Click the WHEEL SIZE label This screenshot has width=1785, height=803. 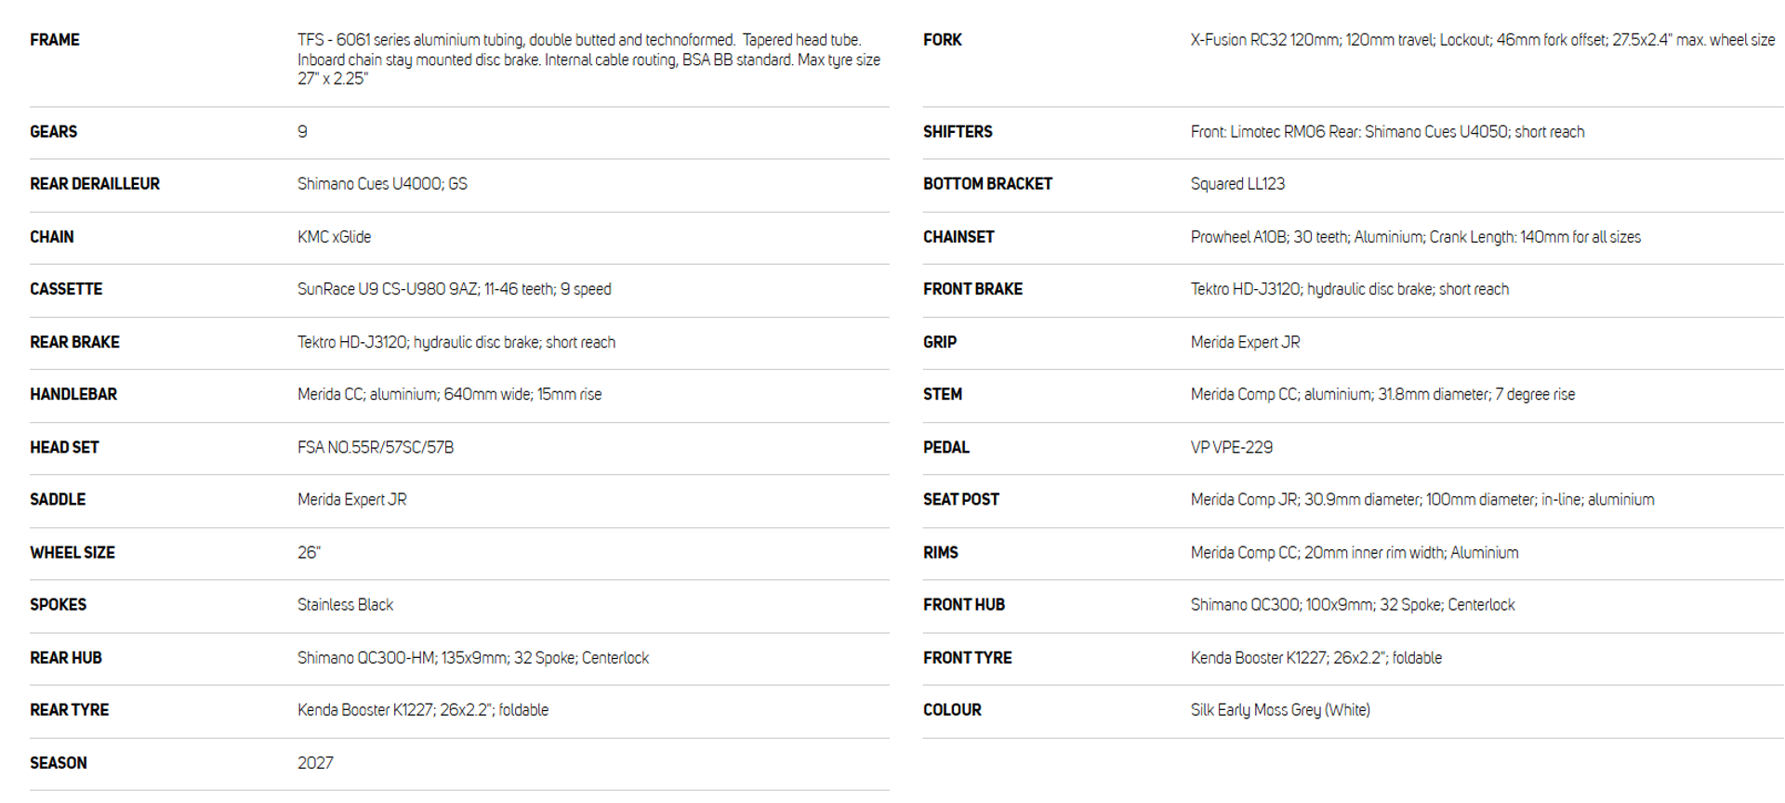tap(73, 552)
